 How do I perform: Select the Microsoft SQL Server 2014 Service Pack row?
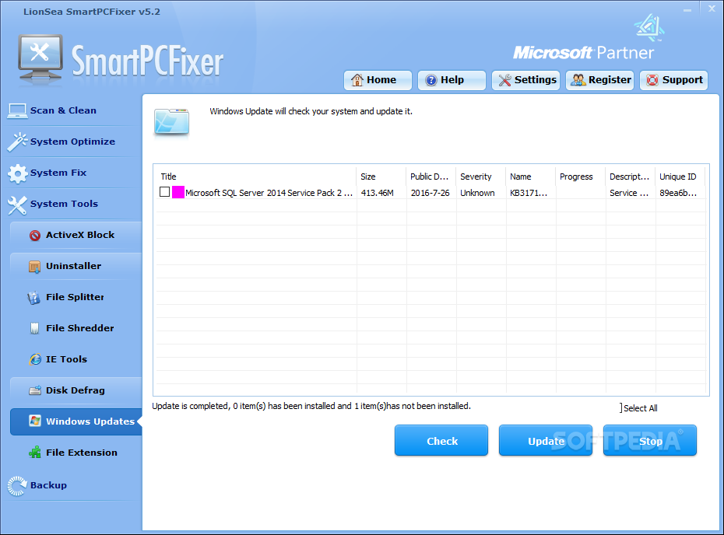point(431,193)
